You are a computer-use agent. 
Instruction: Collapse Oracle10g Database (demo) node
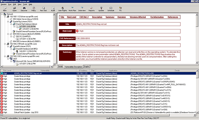(x=11, y=24)
